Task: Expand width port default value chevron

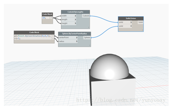Action: (75, 16)
